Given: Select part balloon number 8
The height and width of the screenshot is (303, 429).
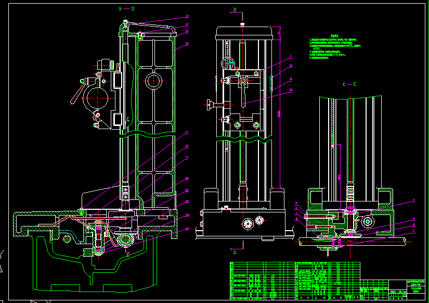Looking at the screenshot, I should [x=296, y=219].
